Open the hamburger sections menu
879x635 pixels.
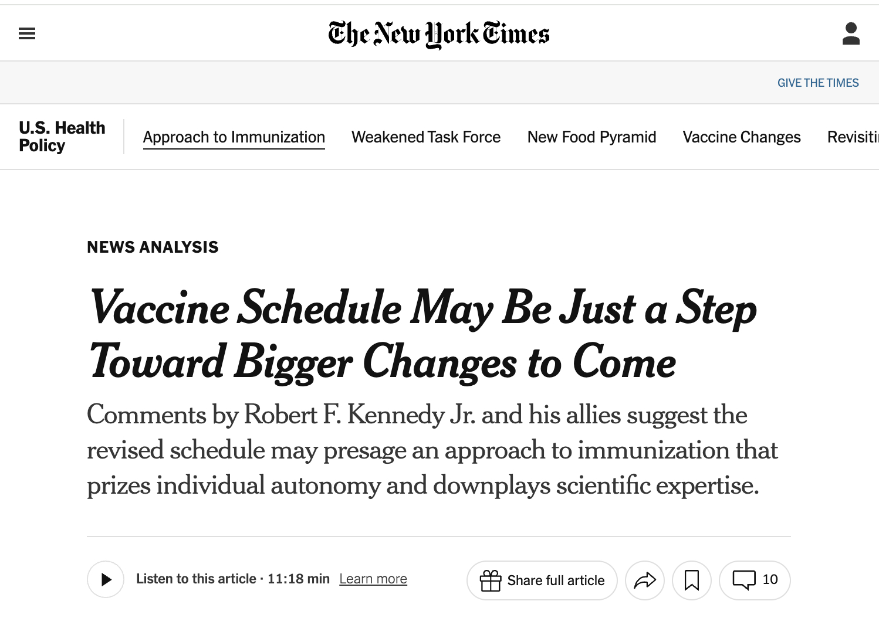tap(27, 34)
